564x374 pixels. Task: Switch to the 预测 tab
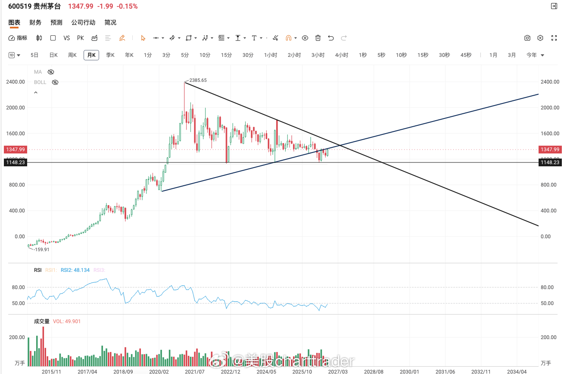click(56, 22)
